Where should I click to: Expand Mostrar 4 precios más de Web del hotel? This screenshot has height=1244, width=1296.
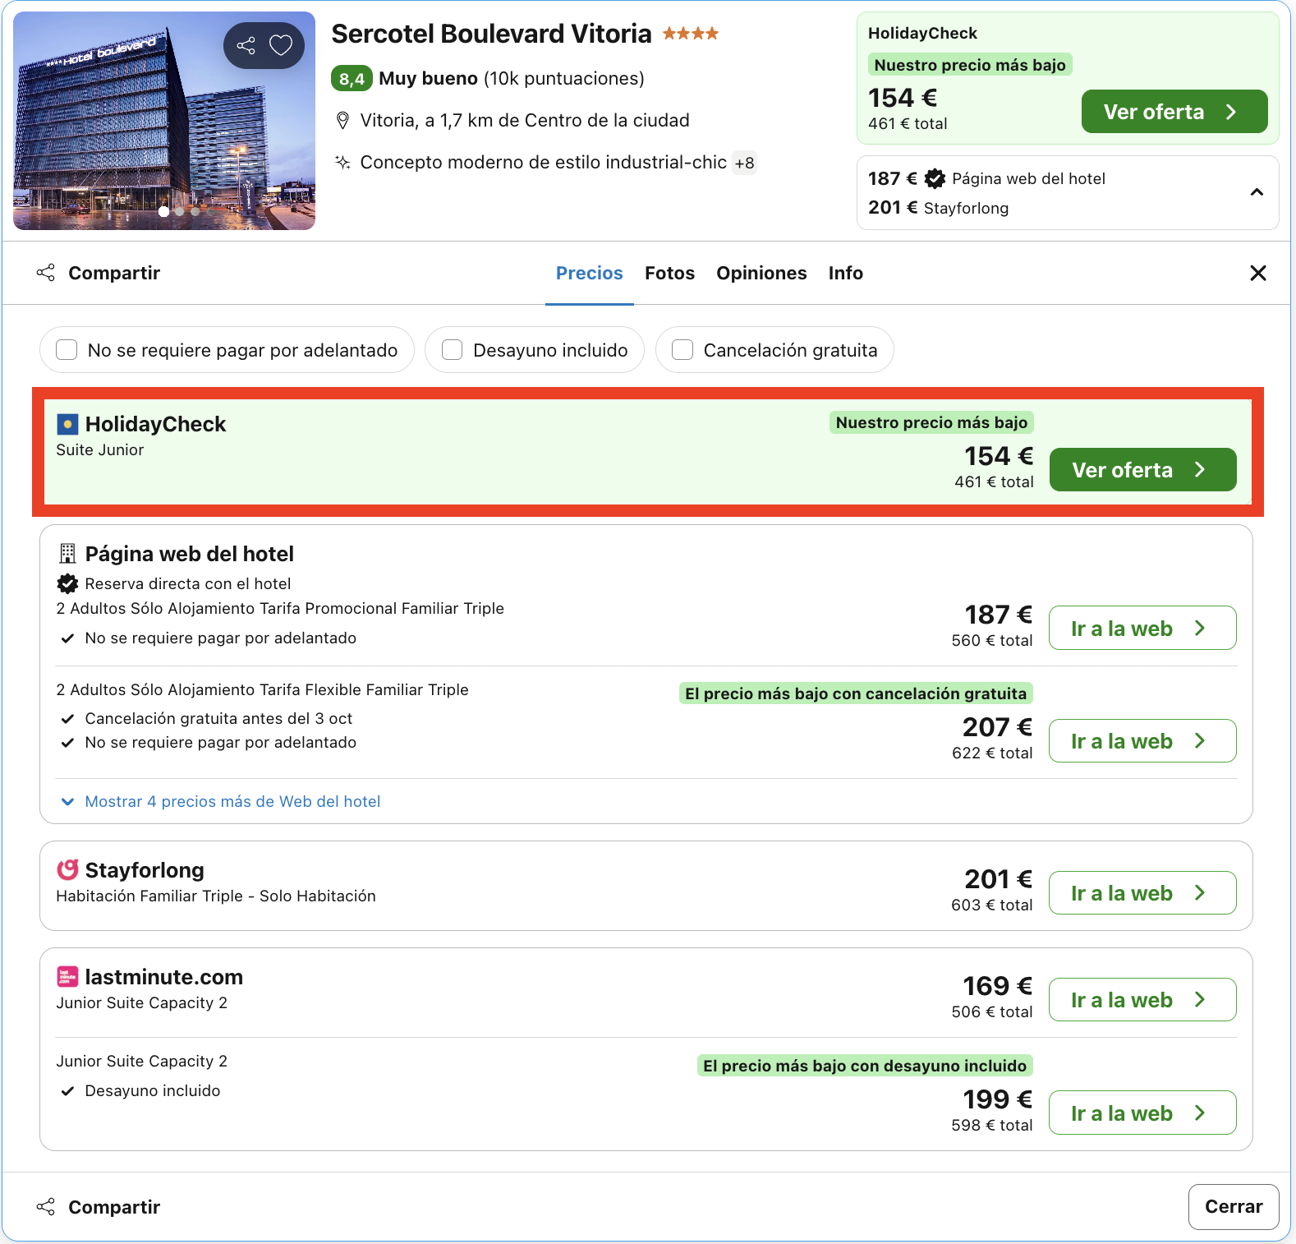coord(221,801)
